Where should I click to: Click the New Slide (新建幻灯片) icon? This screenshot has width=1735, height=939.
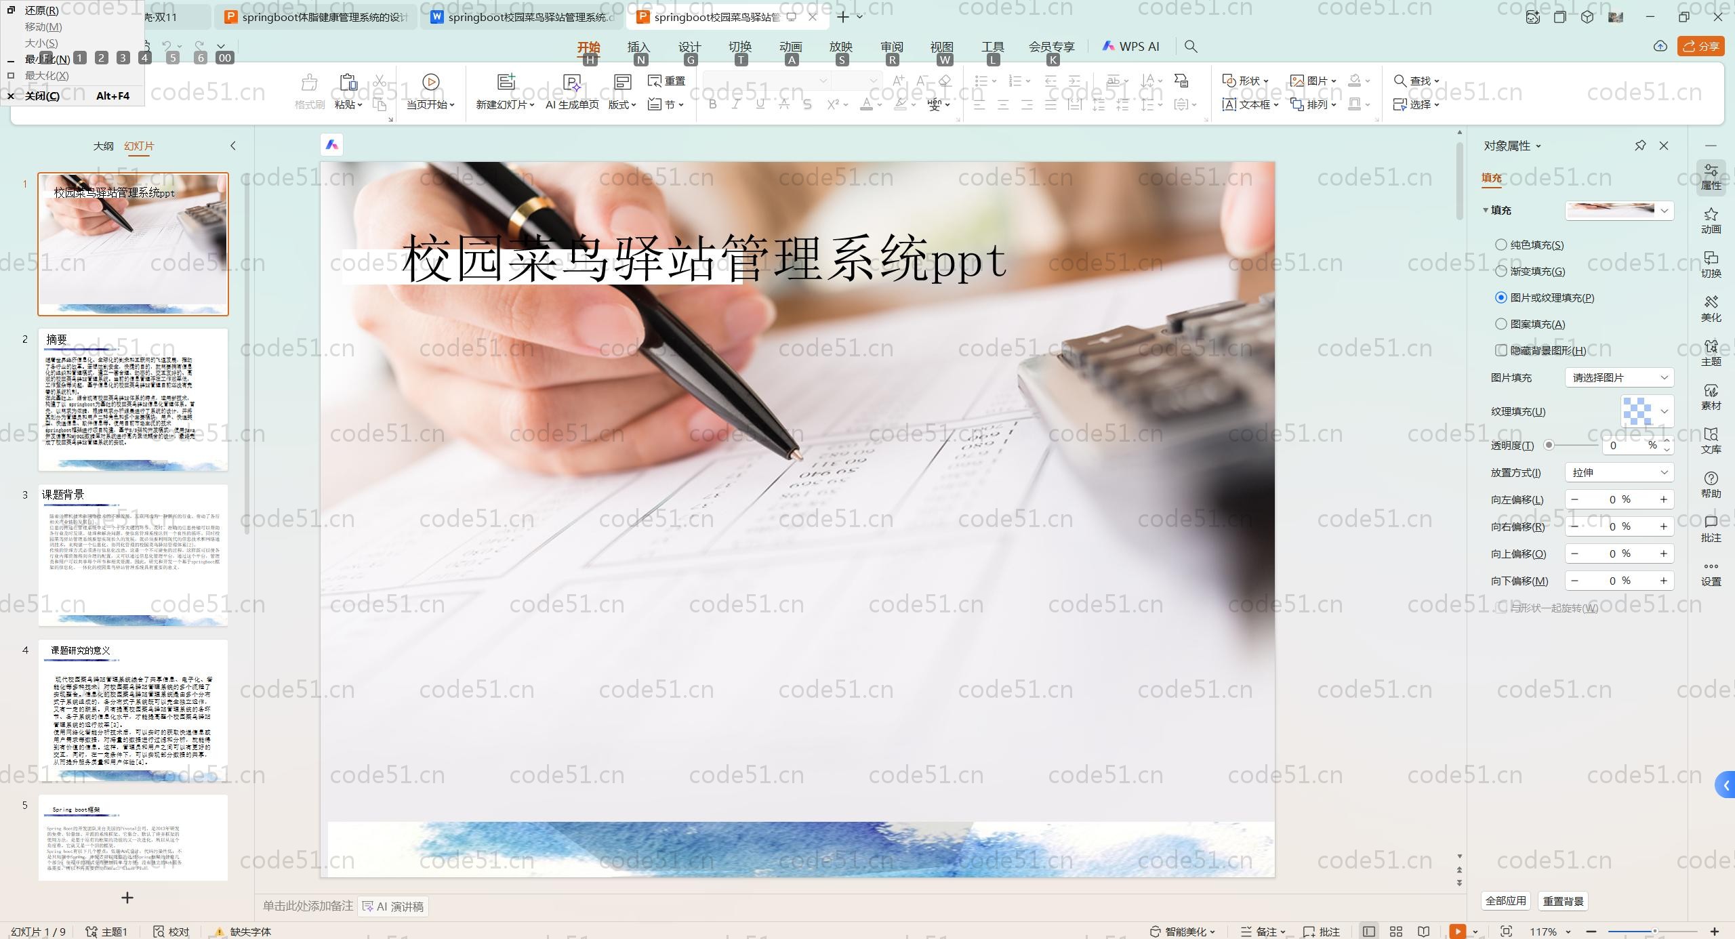click(x=506, y=83)
